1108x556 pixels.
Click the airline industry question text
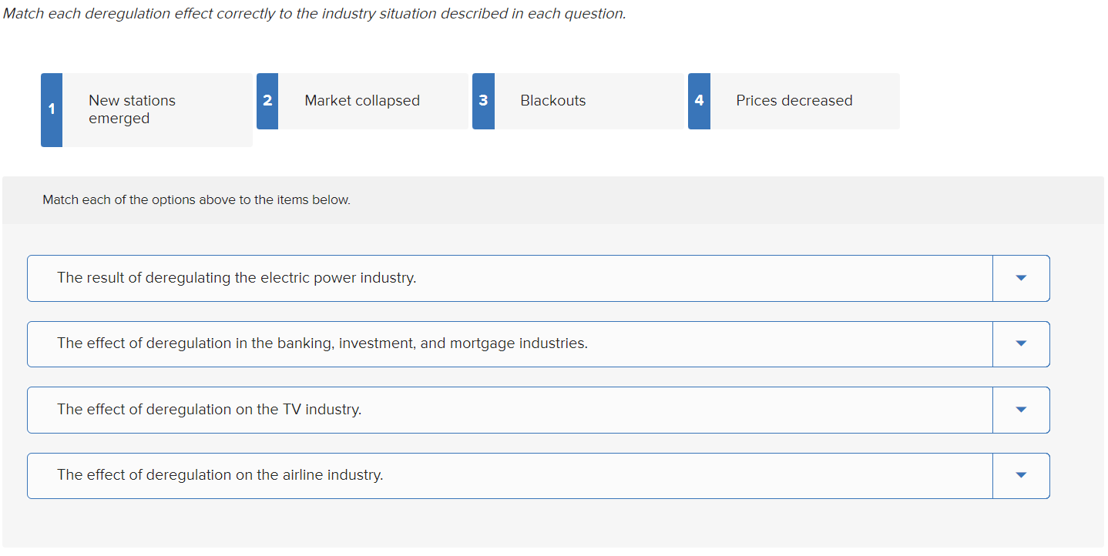220,474
